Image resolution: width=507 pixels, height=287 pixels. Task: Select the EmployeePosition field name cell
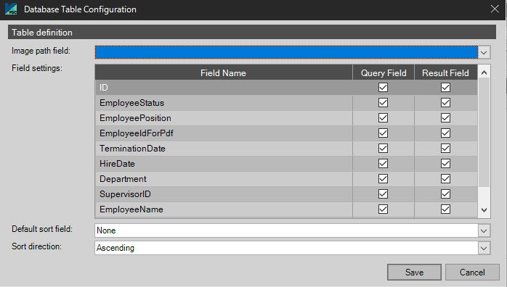tap(224, 117)
